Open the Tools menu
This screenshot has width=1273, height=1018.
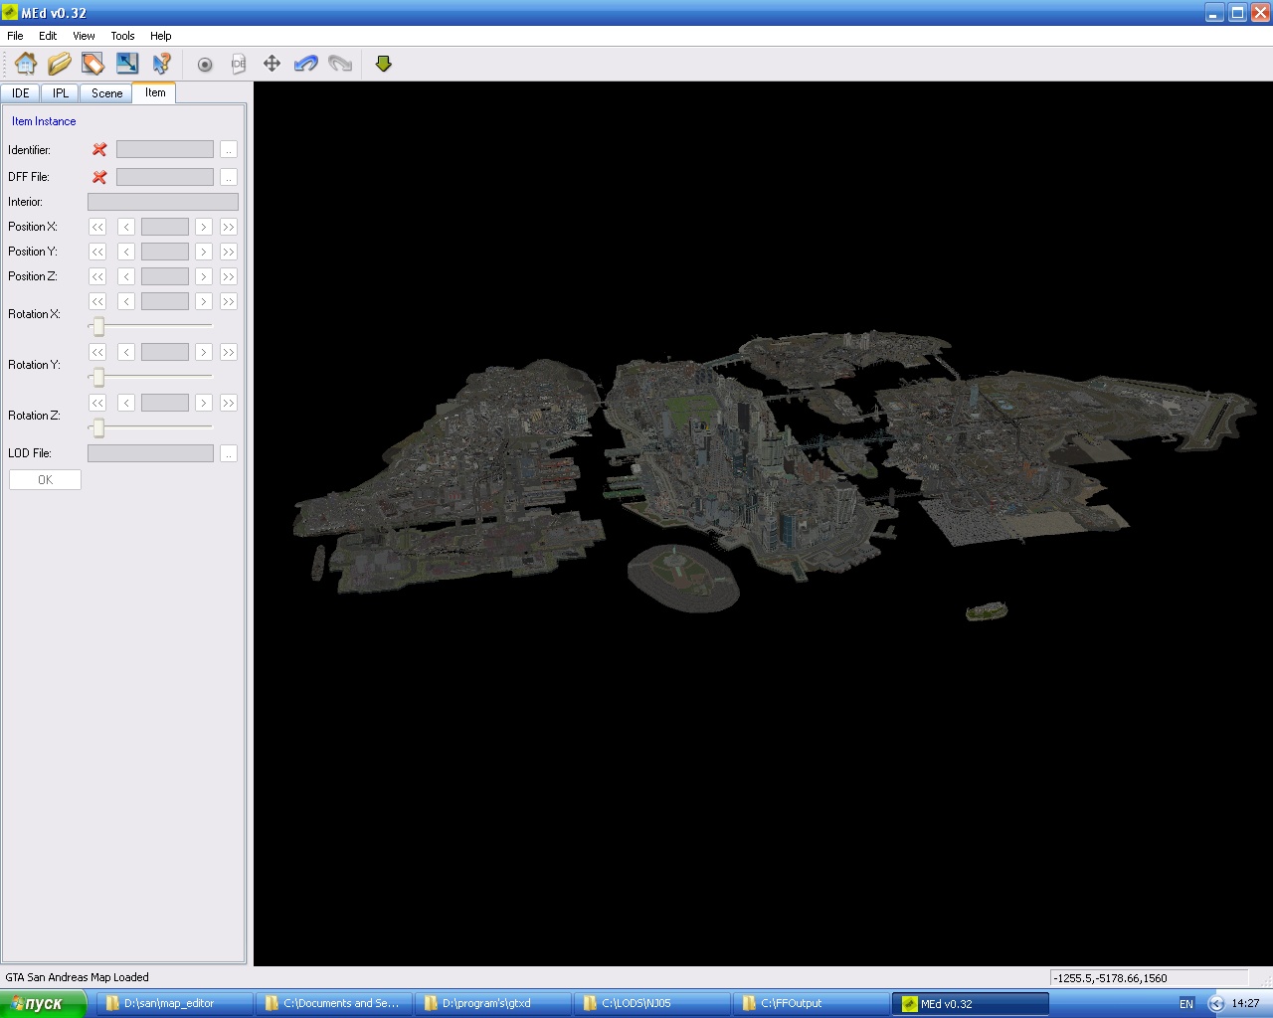[x=122, y=36]
